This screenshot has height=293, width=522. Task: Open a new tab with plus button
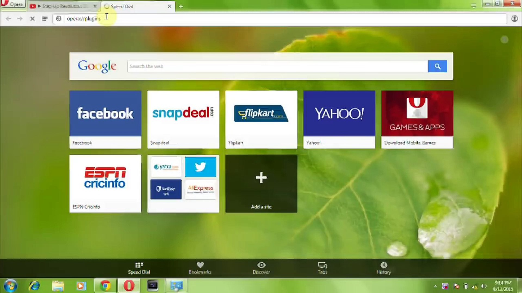[181, 6]
